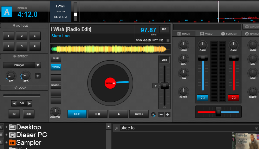Click the plus icon beside the SPD knob
Screen dimensions: 259x149
coord(38,76)
